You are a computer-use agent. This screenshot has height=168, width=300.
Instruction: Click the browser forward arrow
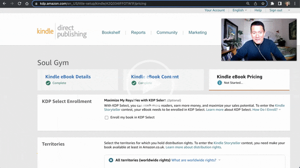click(12, 3)
